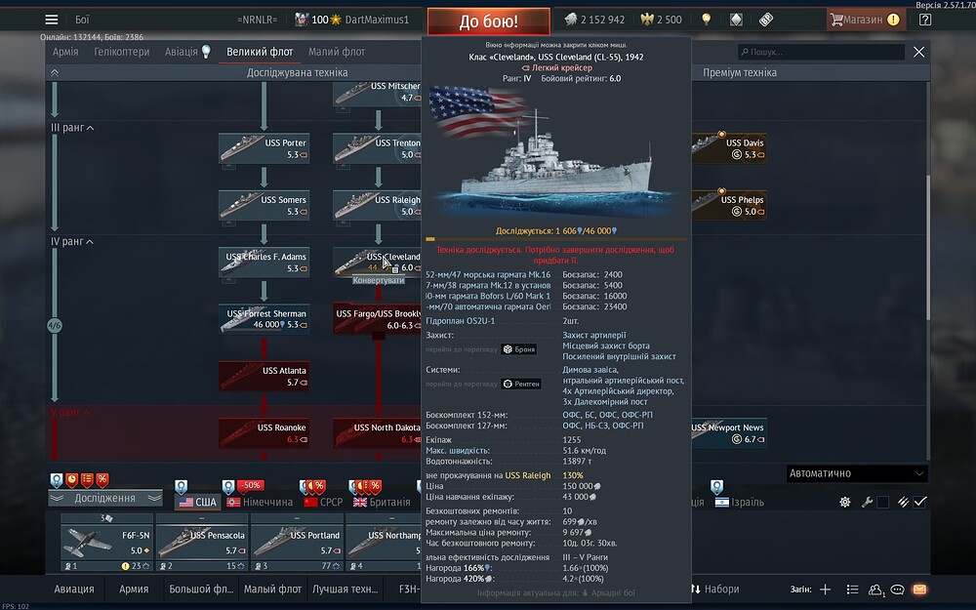Open the contacts friends icon
The image size is (976, 610).
pyautogui.click(x=875, y=590)
